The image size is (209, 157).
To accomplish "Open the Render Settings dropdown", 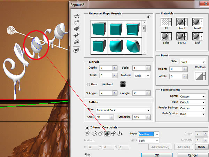I will tap(192, 108).
